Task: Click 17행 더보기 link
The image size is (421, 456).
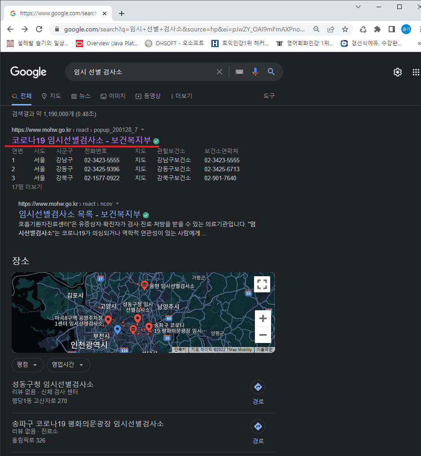Action: click(27, 187)
